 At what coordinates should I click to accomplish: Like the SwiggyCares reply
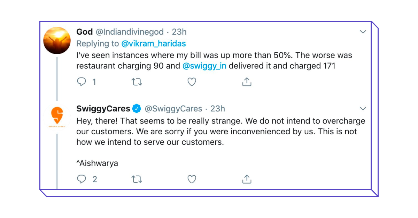point(192,179)
